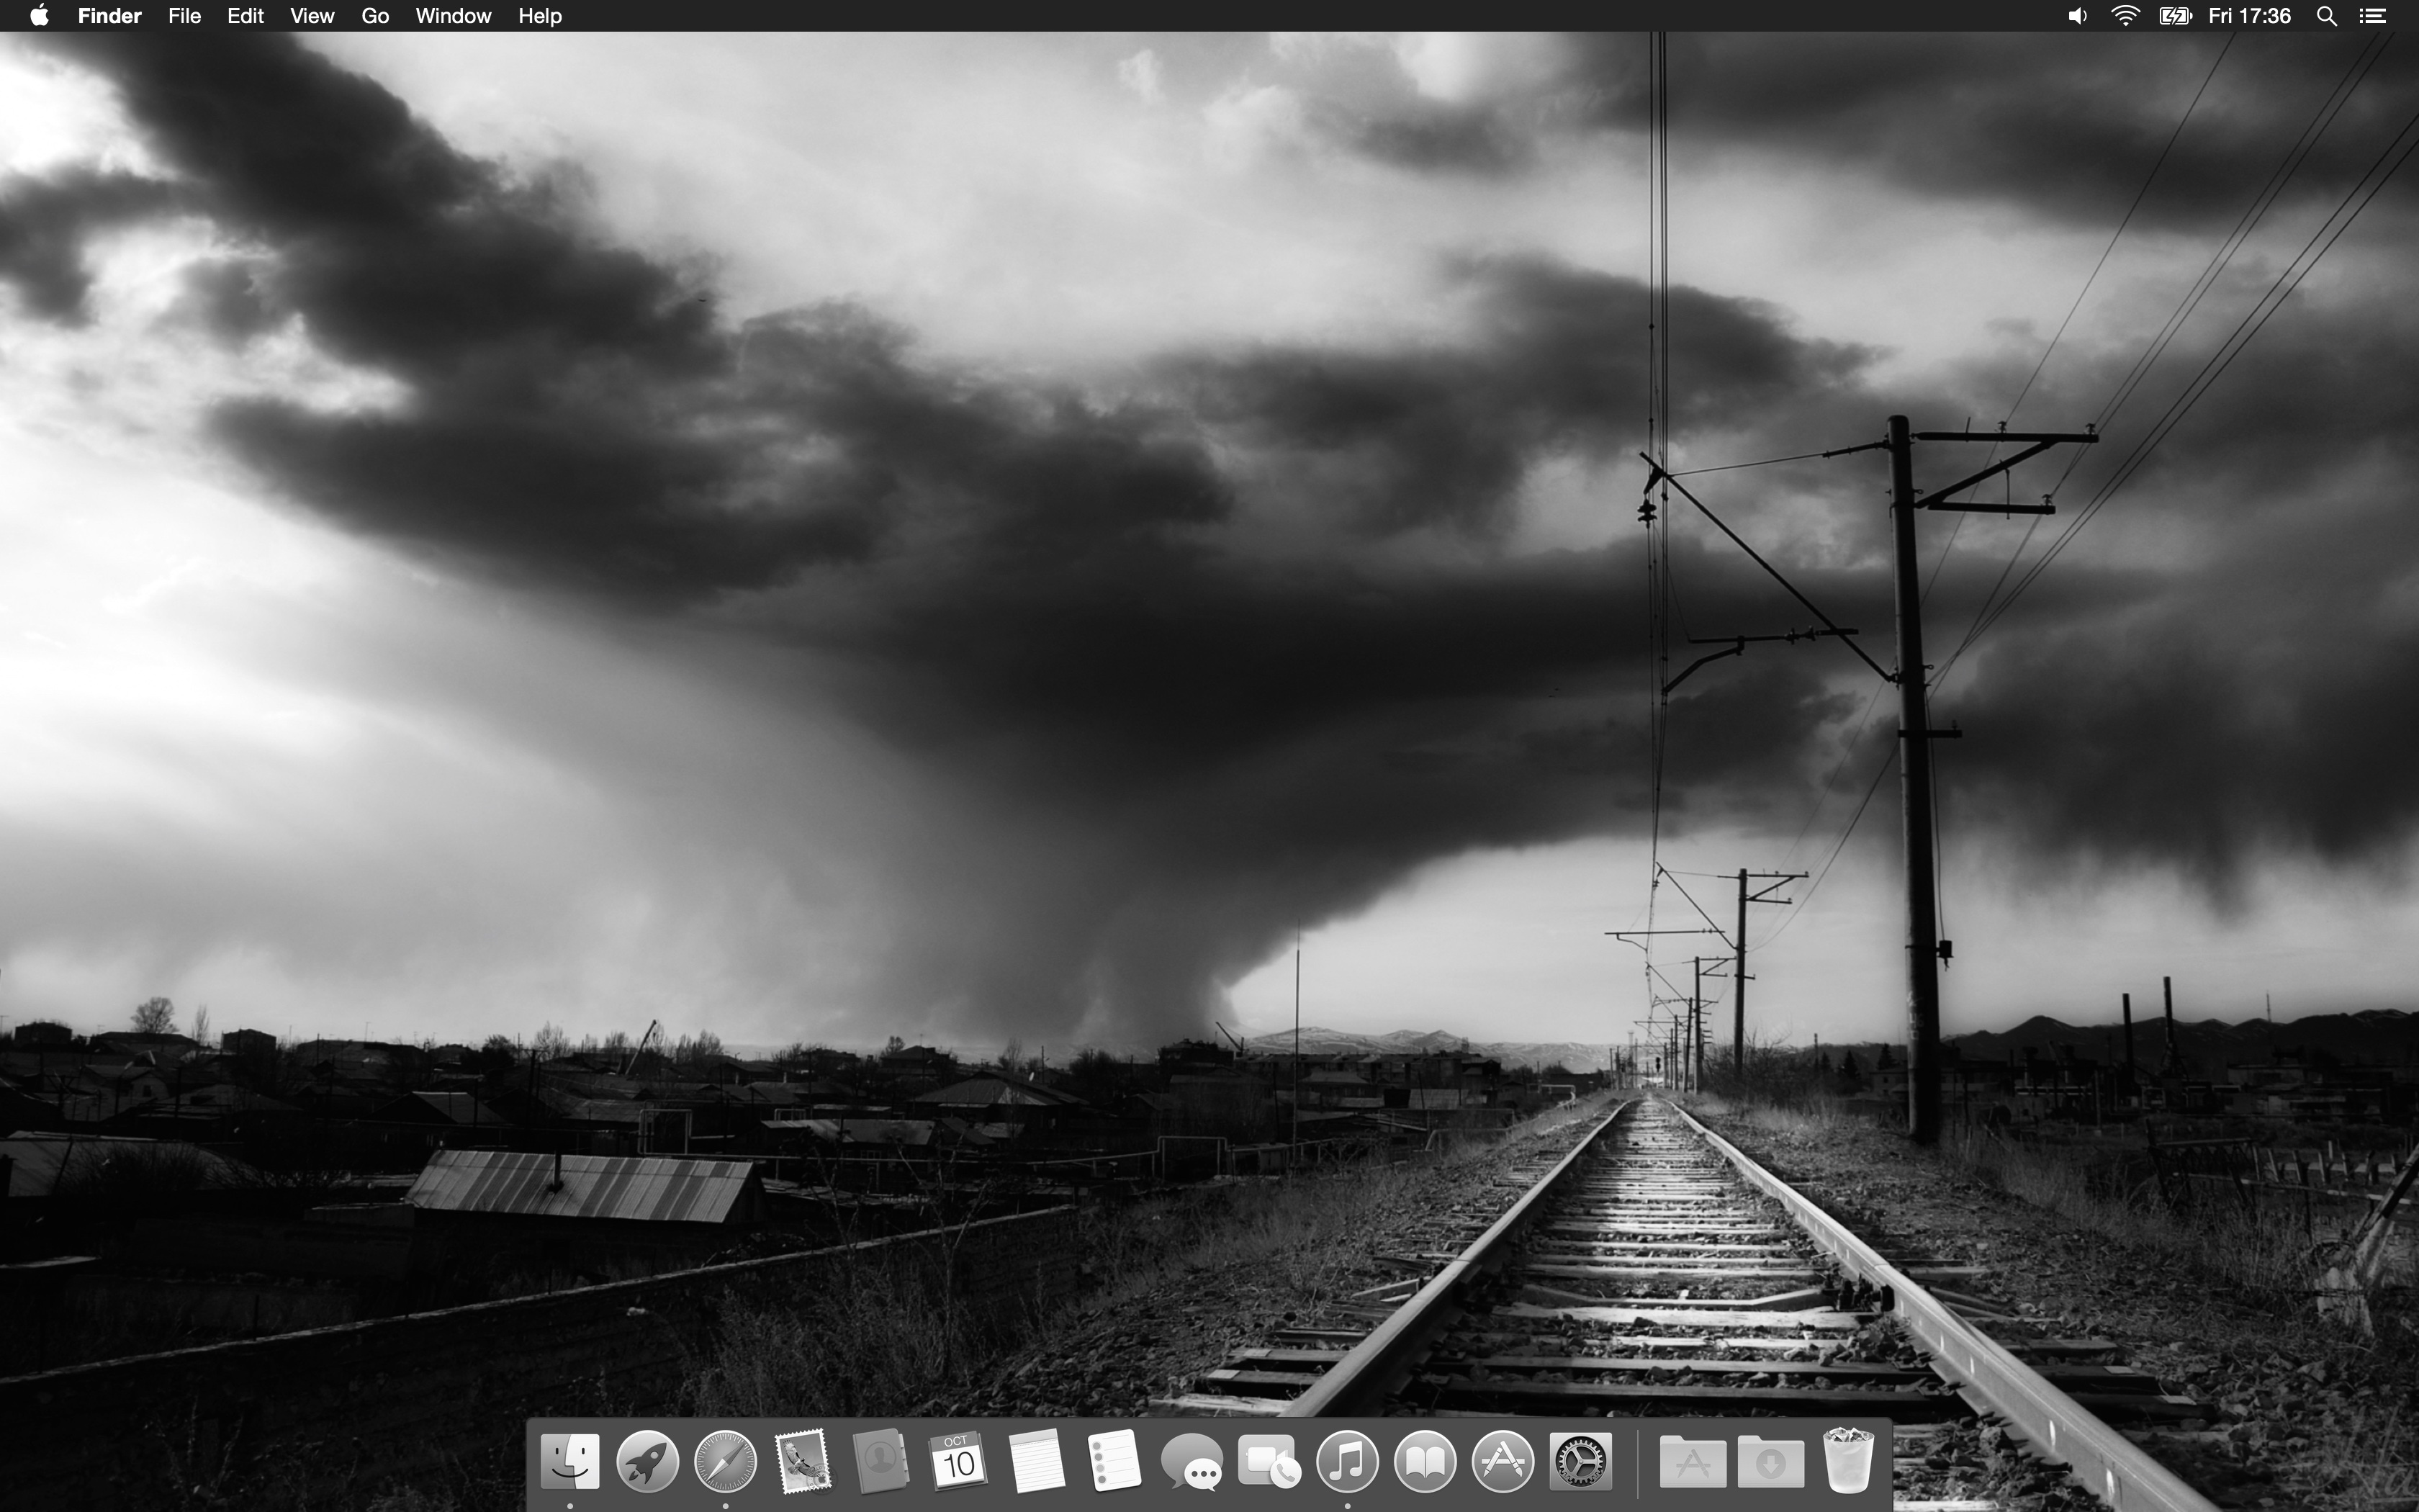Open the Window menu
2419x1512 pixels.
point(453,16)
